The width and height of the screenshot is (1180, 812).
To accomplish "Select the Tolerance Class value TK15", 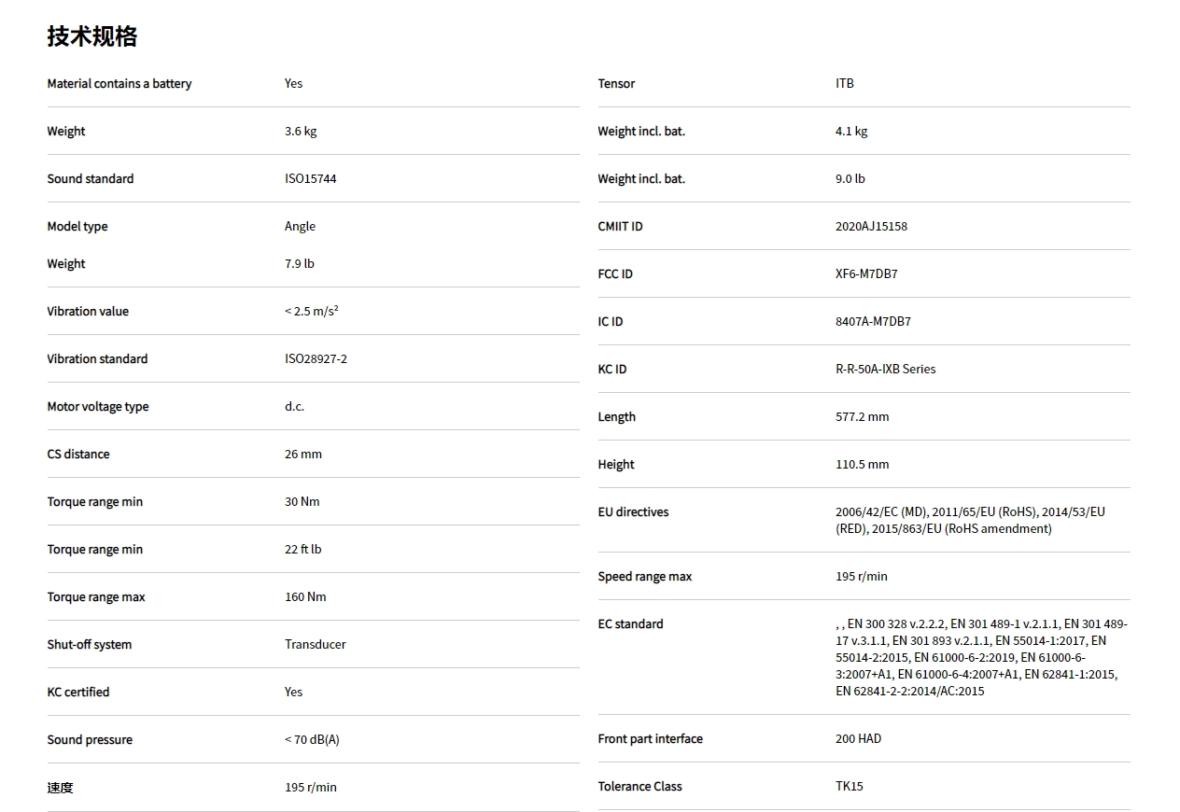I will pos(850,787).
